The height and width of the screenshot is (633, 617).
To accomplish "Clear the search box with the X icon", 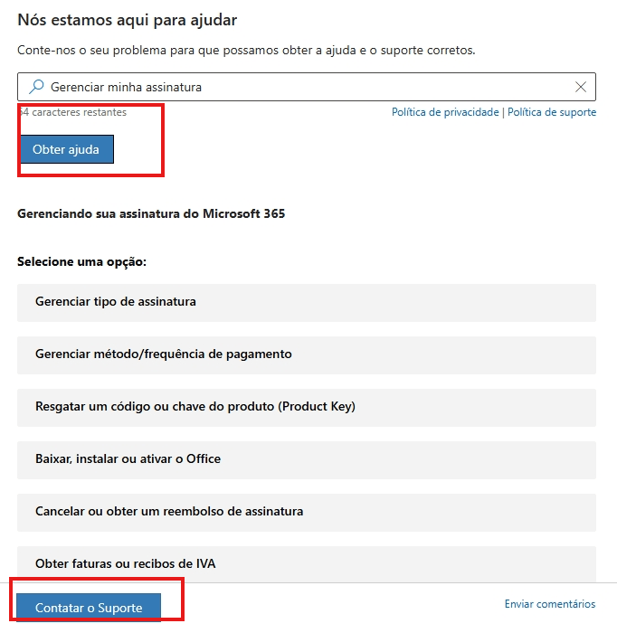I will [x=581, y=87].
